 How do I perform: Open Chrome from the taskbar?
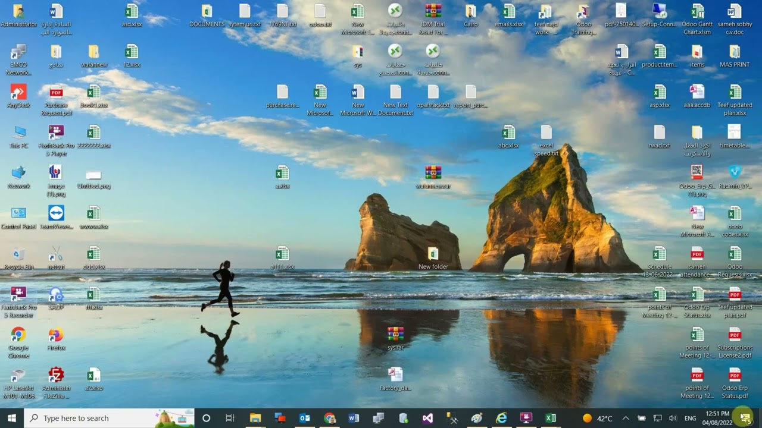329,418
